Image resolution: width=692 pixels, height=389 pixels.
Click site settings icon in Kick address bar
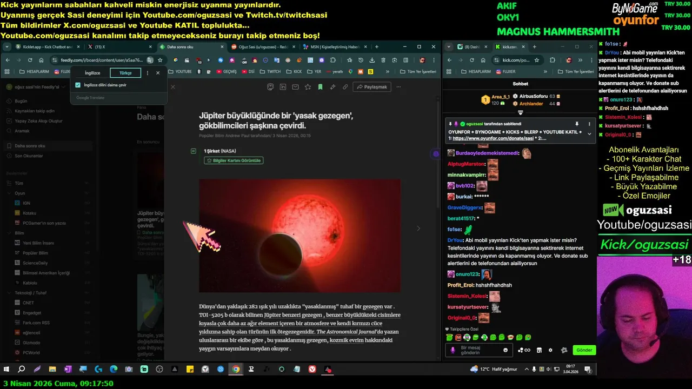coord(497,60)
